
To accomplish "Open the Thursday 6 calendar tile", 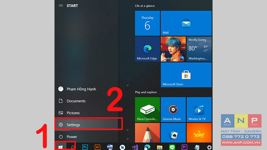I will (147, 23).
